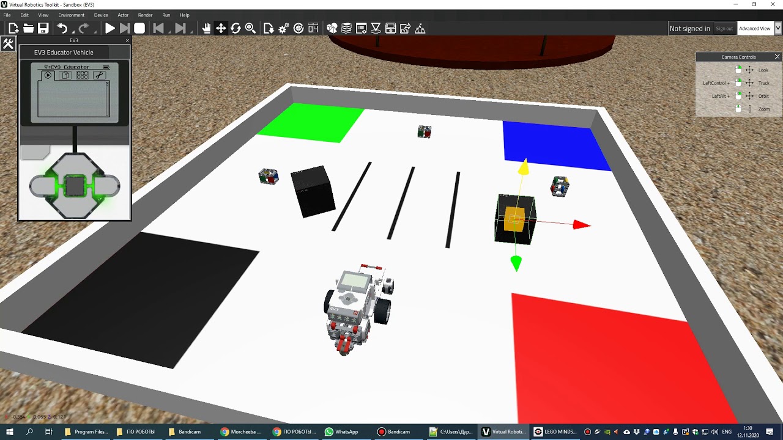Click the green downward gizmo arrow
783x440 pixels.
tap(516, 263)
